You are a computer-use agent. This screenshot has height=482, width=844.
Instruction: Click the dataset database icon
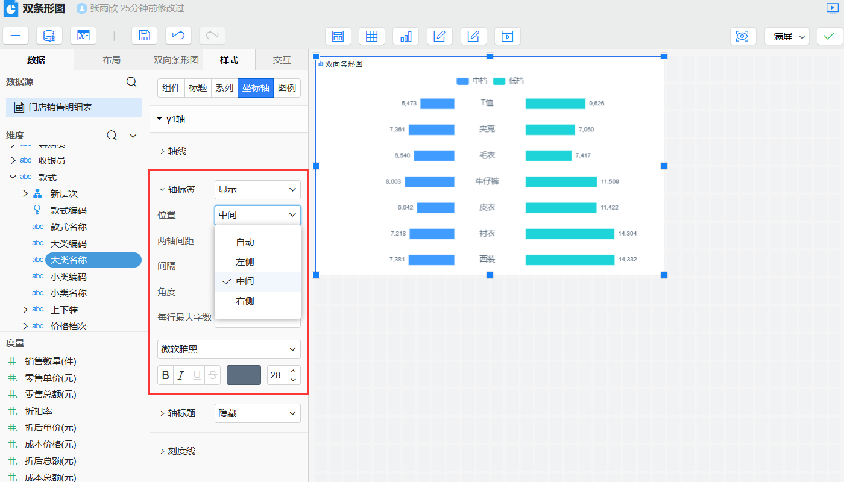(49, 36)
